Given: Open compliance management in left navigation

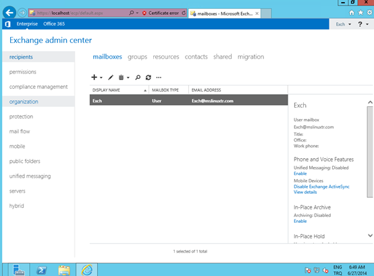Looking at the screenshot, I should point(38,87).
